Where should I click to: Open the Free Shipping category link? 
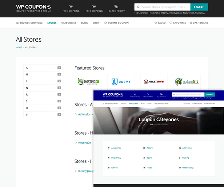188,168
